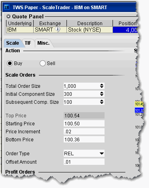
Task: Click the yellow 101.45 price marker
Action: (x=139, y=104)
